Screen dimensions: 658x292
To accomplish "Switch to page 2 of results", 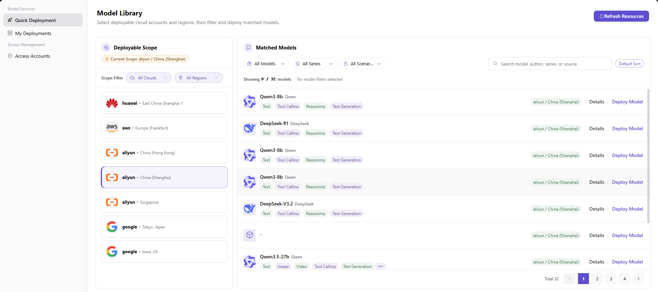I will pos(597,279).
